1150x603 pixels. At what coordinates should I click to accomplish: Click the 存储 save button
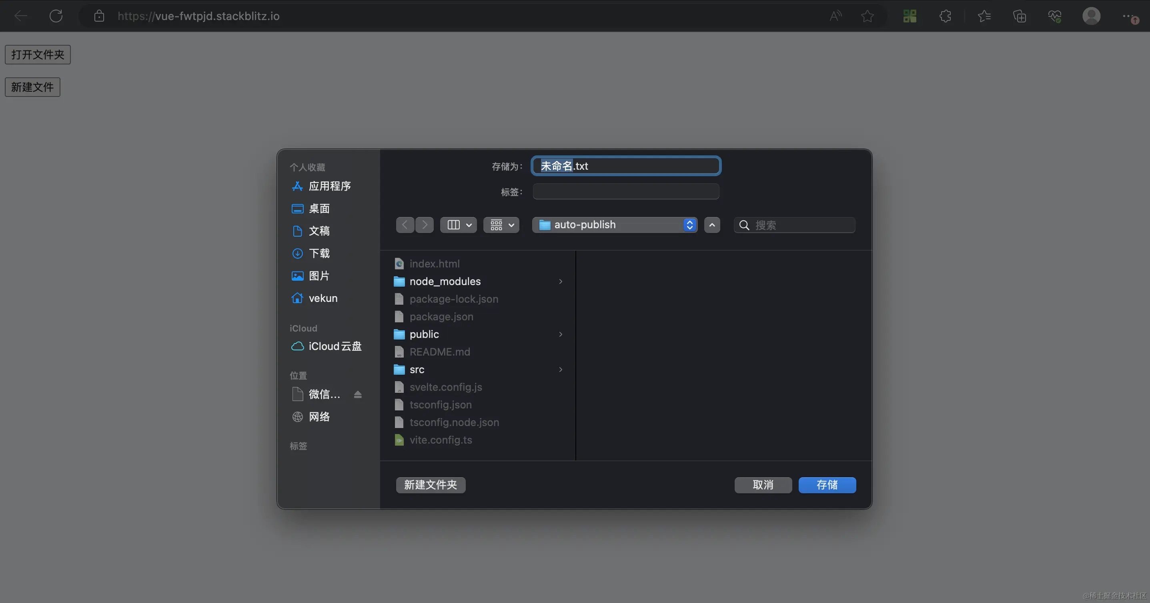(827, 484)
